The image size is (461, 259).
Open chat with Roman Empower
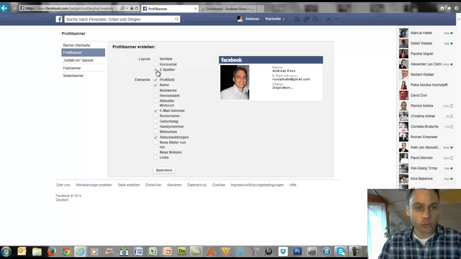coord(426,137)
